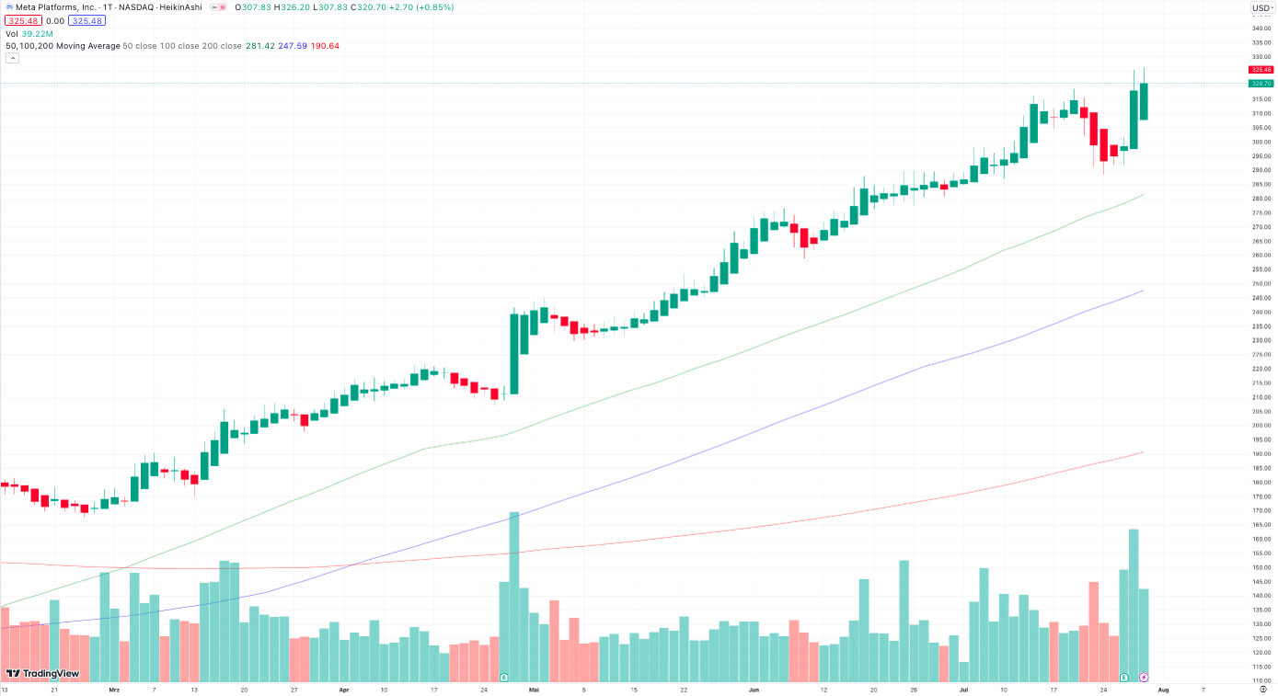The height and width of the screenshot is (696, 1278).
Task: Click the Jun label on time axis
Action: (753, 689)
